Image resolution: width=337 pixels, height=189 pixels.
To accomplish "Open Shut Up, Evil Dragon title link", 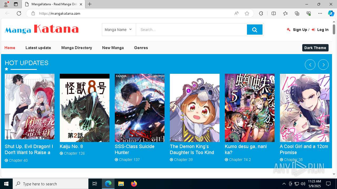I will pos(29,149).
